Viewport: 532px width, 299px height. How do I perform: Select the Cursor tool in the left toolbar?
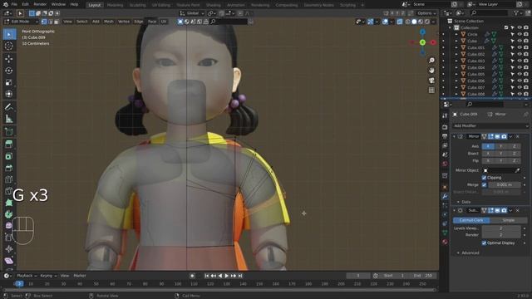tap(9, 47)
